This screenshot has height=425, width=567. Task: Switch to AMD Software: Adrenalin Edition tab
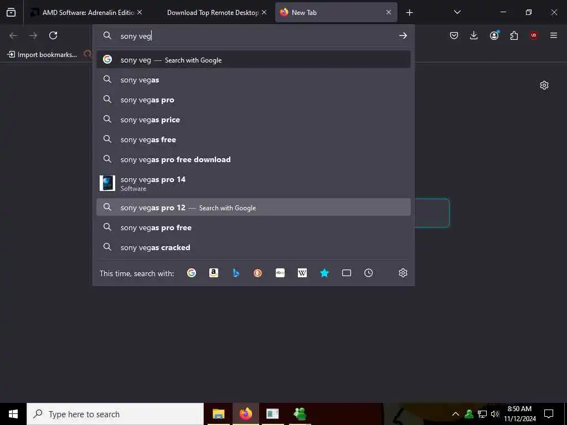pos(86,12)
